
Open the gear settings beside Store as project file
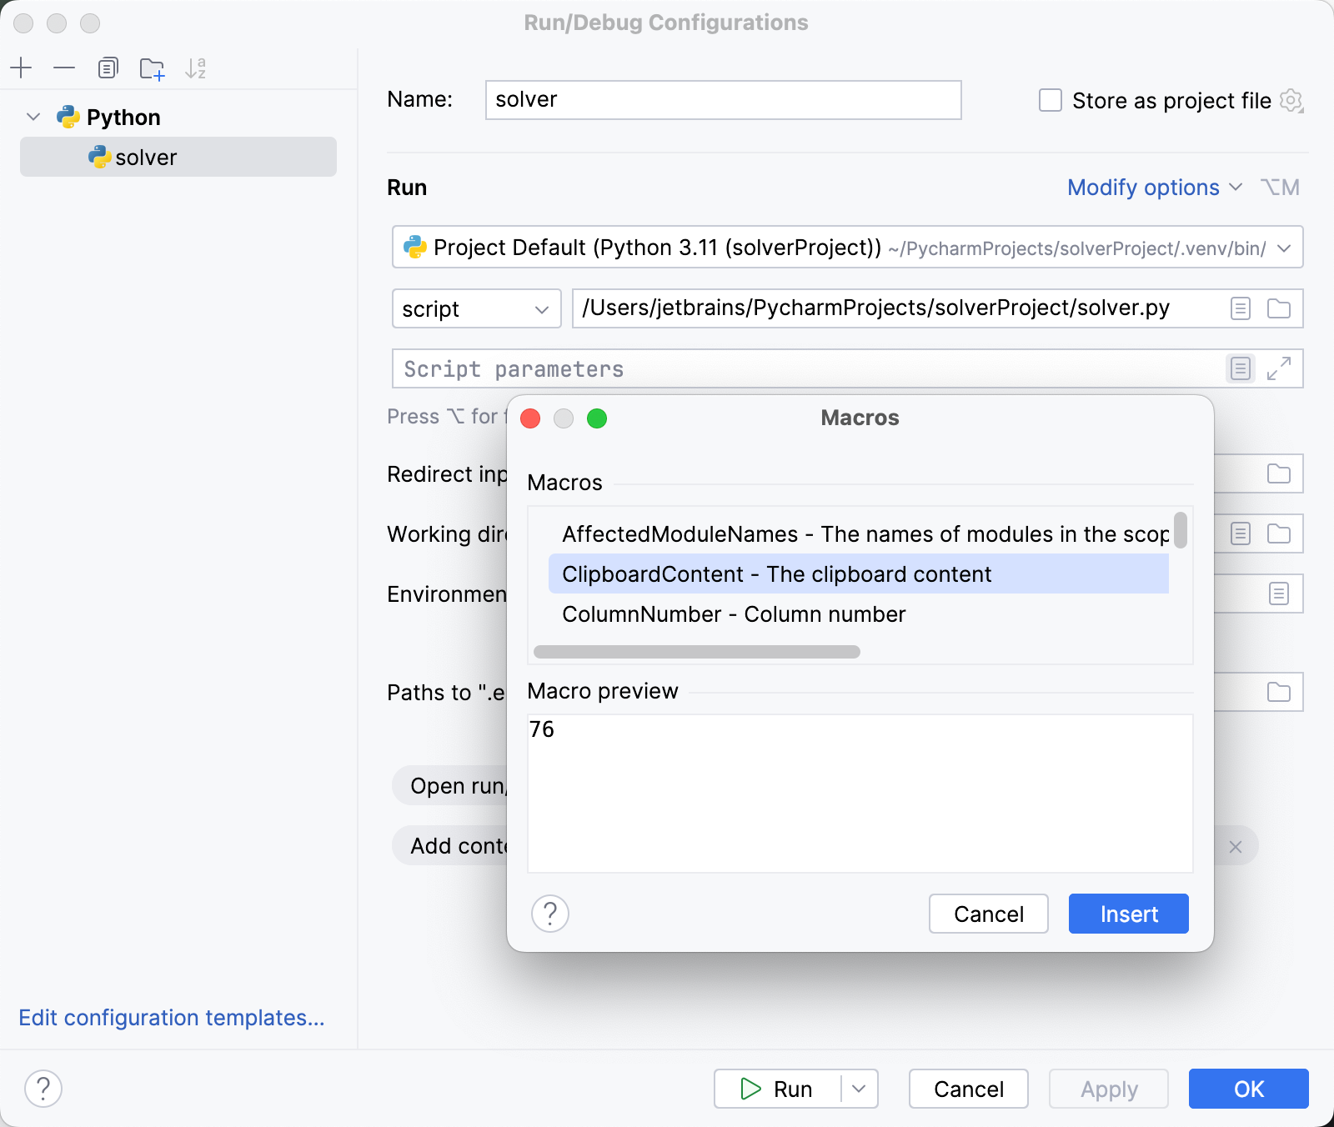click(x=1291, y=100)
